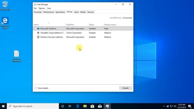
Task: Open Task View from taskbar
Action: [x=70, y=106]
